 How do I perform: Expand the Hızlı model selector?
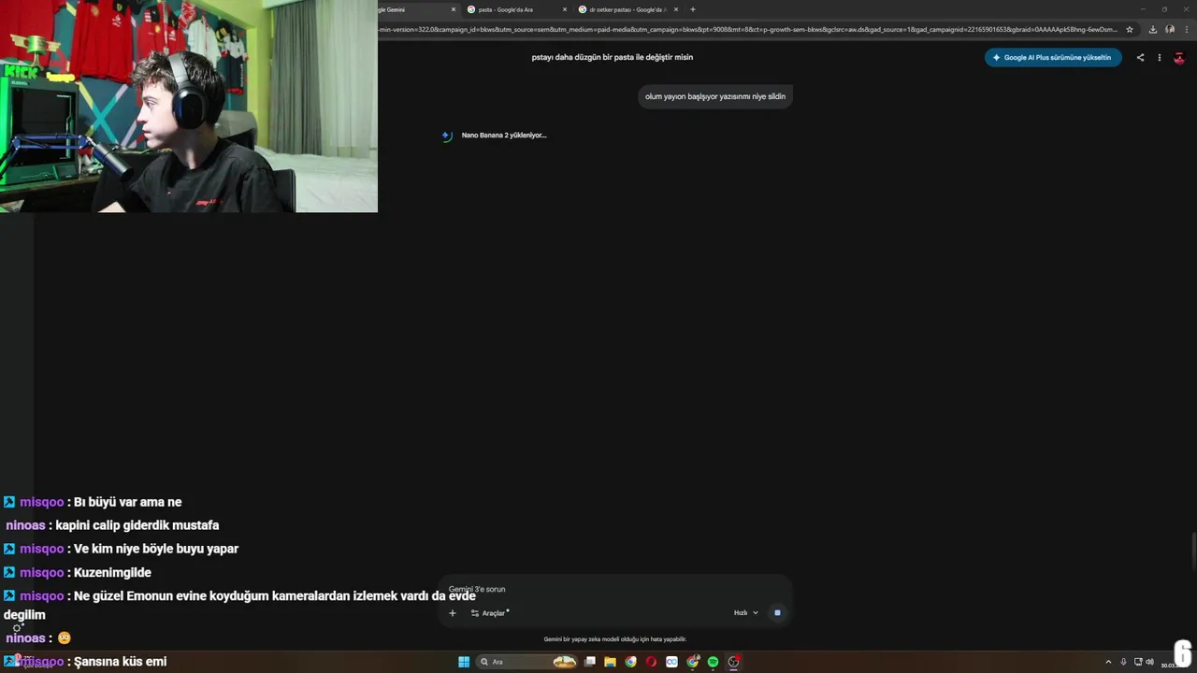pos(746,613)
